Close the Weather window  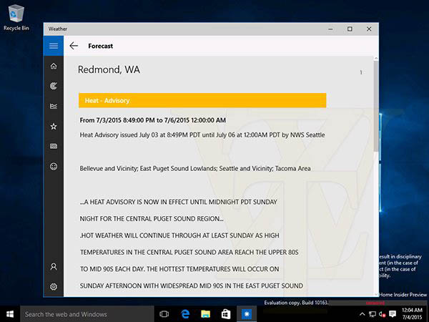(369, 29)
